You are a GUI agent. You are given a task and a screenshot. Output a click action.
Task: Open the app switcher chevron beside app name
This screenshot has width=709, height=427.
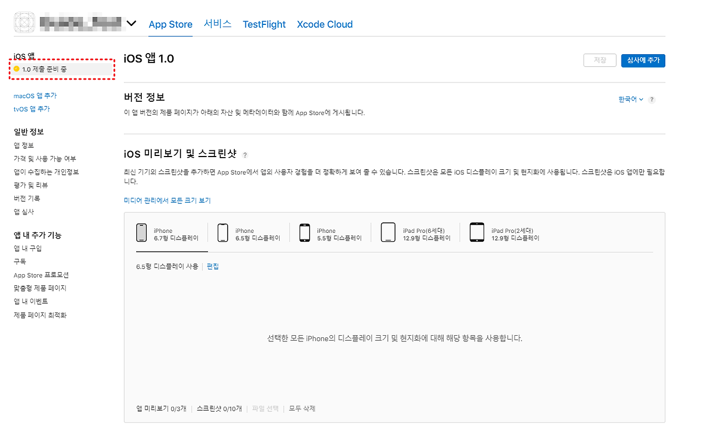coord(131,23)
